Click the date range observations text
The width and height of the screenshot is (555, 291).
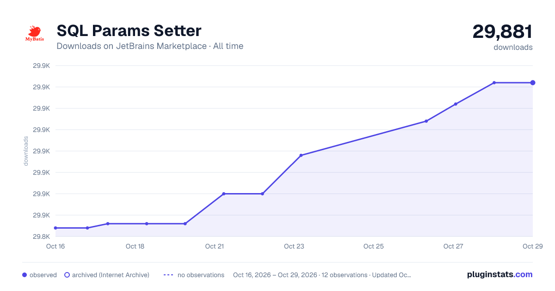pos(322,275)
